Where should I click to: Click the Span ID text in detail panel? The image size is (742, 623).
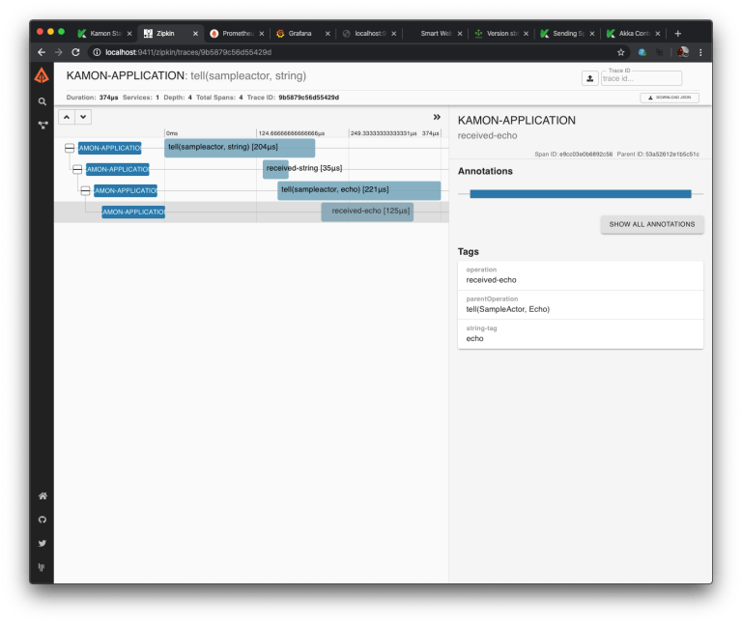574,155
